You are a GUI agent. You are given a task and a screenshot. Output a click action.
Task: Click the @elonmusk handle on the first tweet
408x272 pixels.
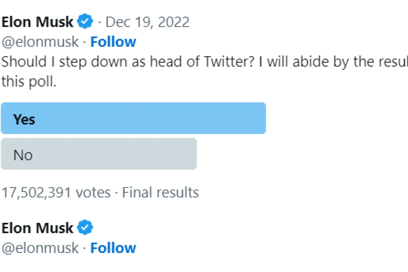point(39,42)
